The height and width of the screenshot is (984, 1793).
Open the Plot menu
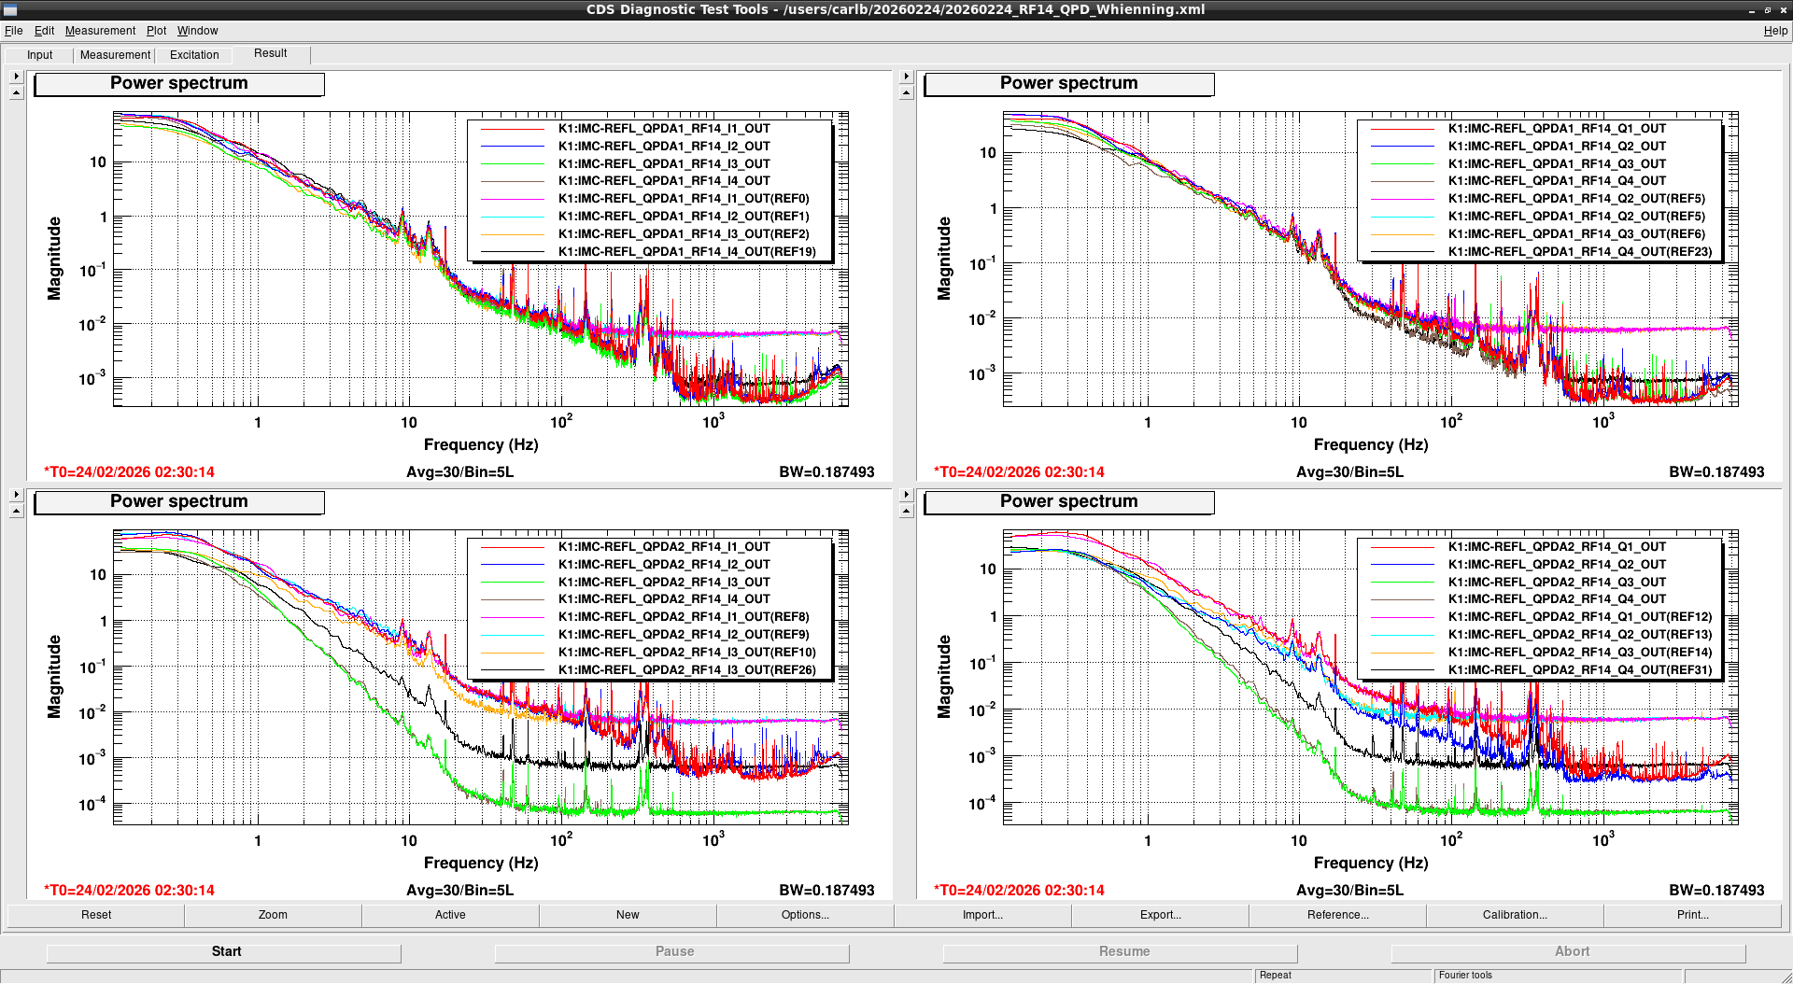tap(156, 31)
